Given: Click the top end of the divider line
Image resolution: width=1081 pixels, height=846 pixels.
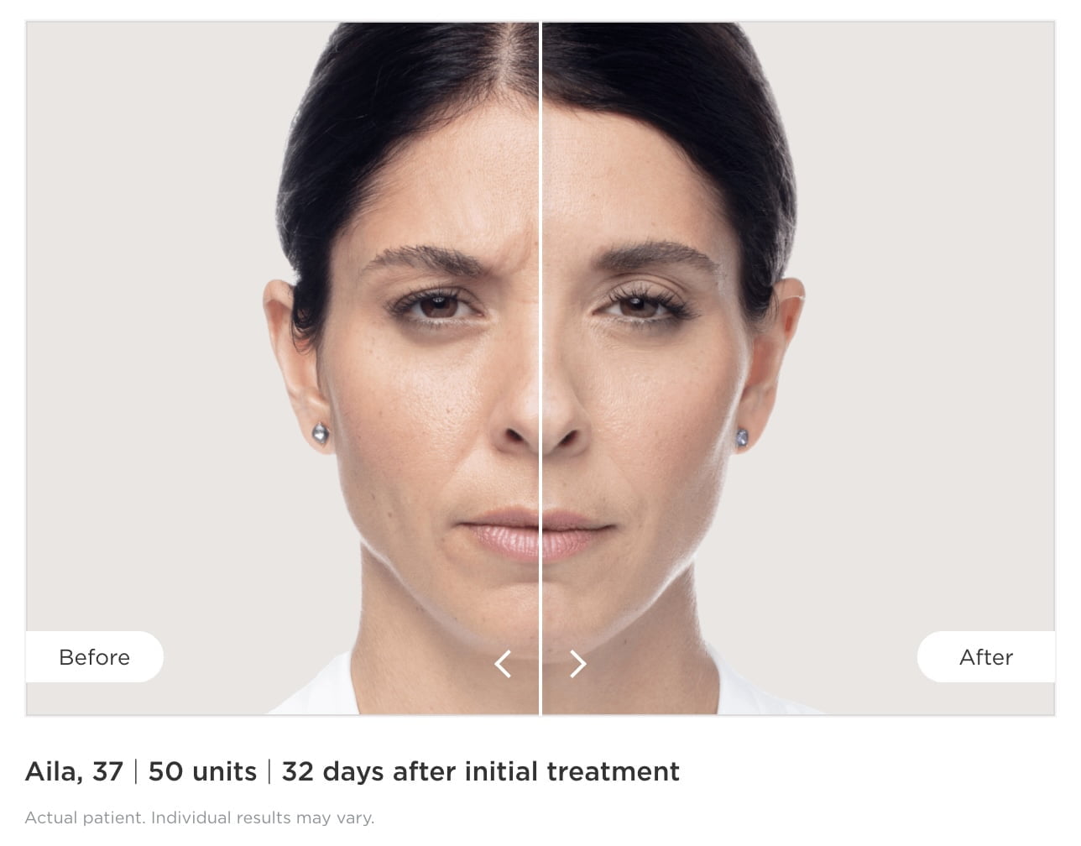Looking at the screenshot, I should point(540,27).
